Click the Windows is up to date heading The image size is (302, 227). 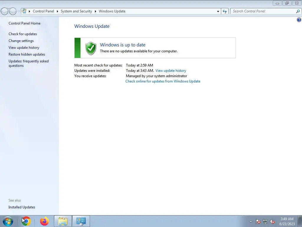point(122,45)
